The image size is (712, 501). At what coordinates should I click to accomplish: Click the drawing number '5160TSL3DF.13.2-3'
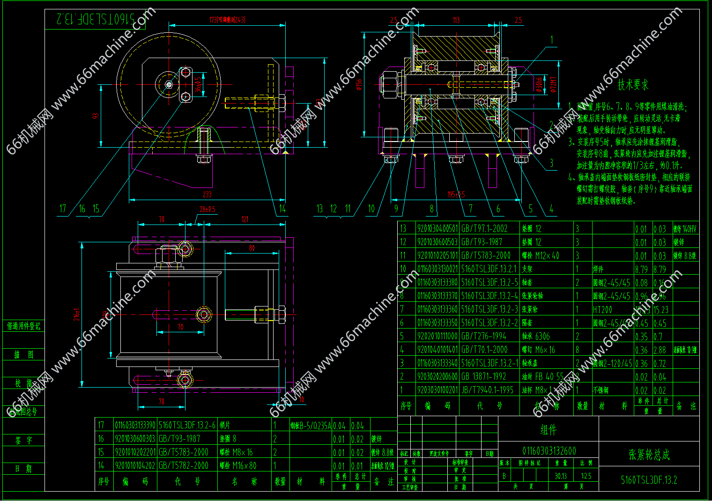[x=489, y=309]
